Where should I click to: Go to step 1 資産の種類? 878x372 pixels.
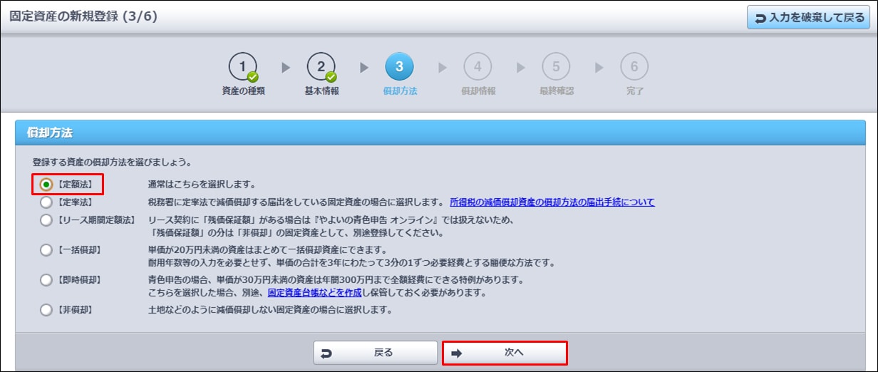243,74
